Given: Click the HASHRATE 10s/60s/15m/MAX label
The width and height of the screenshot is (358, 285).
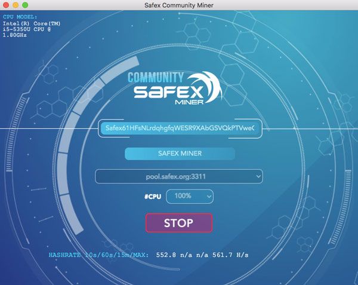Looking at the screenshot, I should [98, 255].
